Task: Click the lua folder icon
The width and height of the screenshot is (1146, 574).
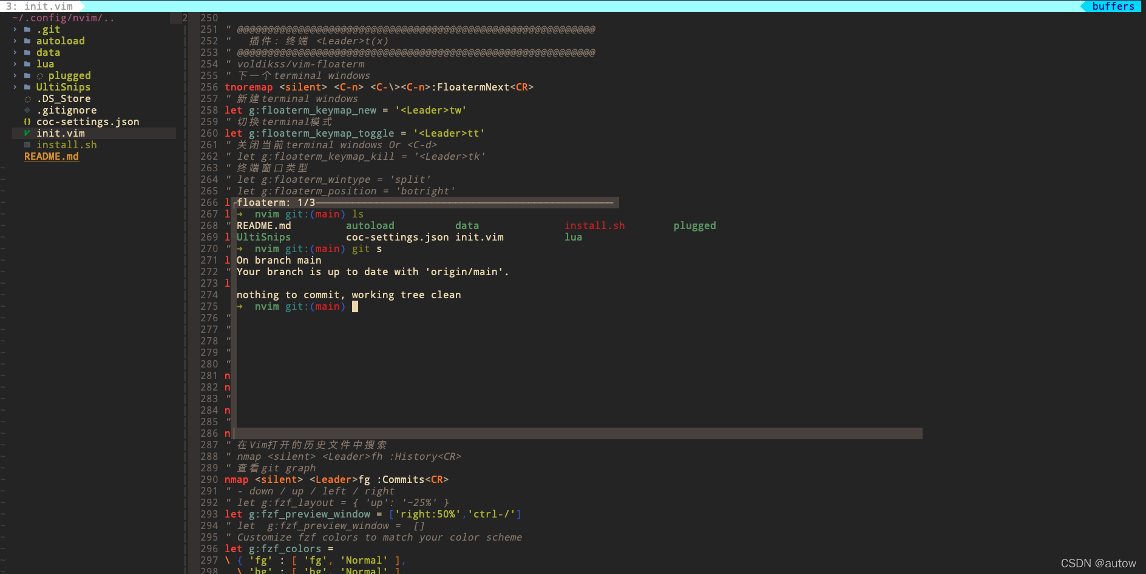Action: (27, 64)
